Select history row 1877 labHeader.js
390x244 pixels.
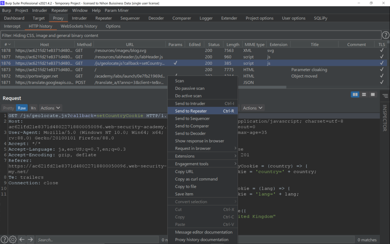[x=193, y=57]
